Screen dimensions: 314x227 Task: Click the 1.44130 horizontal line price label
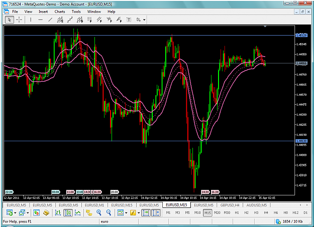click(301, 141)
